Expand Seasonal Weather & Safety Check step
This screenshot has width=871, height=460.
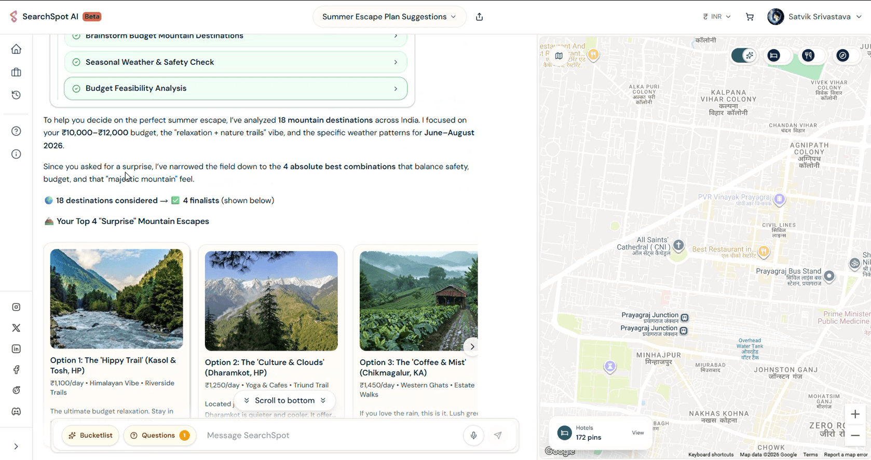tap(236, 62)
